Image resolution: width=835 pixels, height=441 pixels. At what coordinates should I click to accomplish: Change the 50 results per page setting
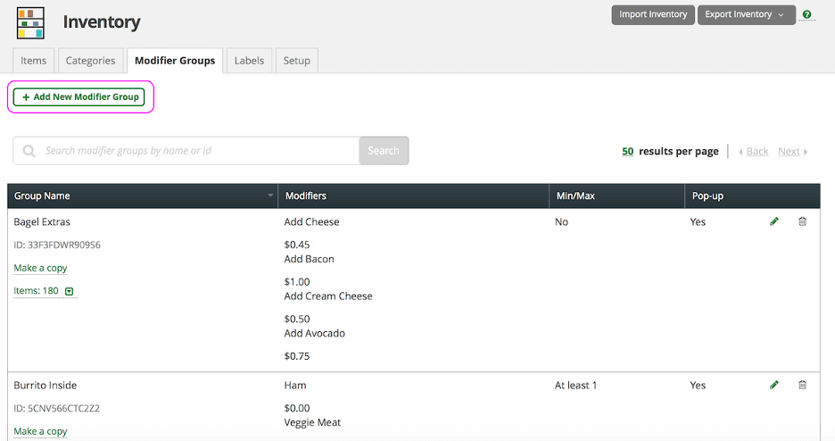coord(627,152)
